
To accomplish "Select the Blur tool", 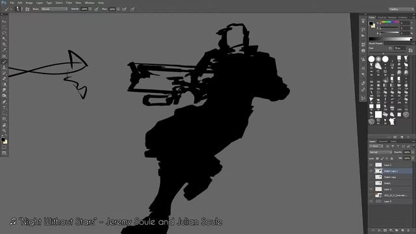I will click(x=4, y=90).
